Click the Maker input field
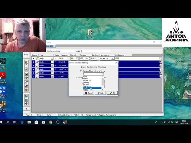Image resolution: width=191 pixels, height=143 pixels. click(x=96, y=51)
